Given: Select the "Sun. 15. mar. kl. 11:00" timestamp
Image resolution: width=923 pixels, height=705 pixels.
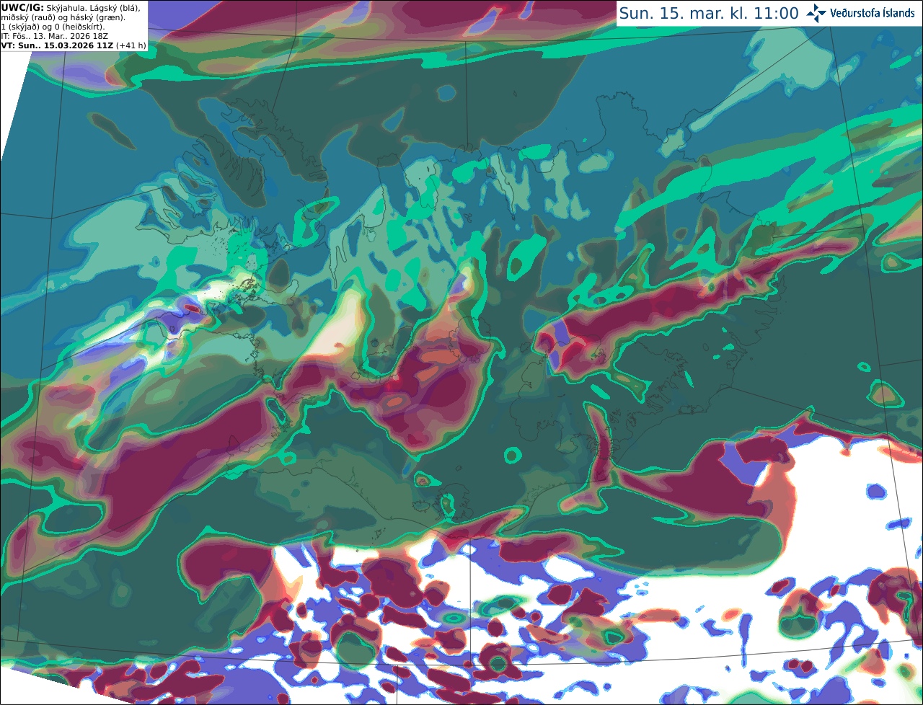Looking at the screenshot, I should (709, 13).
